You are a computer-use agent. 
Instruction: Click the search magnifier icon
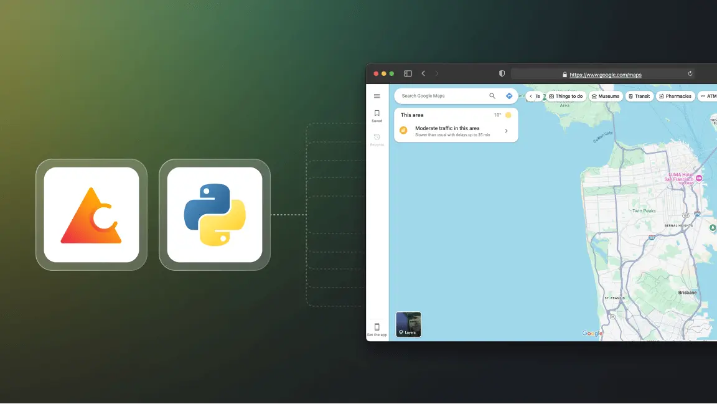[x=492, y=96]
